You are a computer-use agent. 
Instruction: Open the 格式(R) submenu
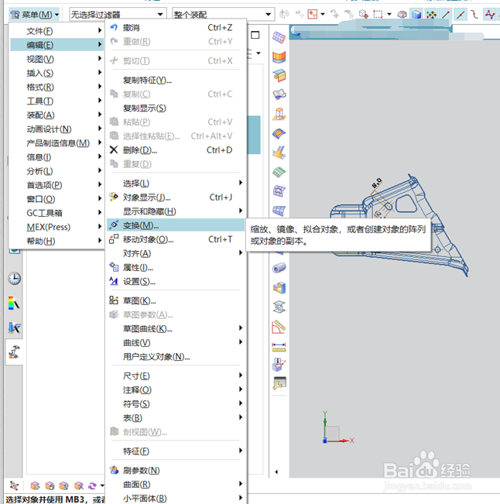pos(57,87)
